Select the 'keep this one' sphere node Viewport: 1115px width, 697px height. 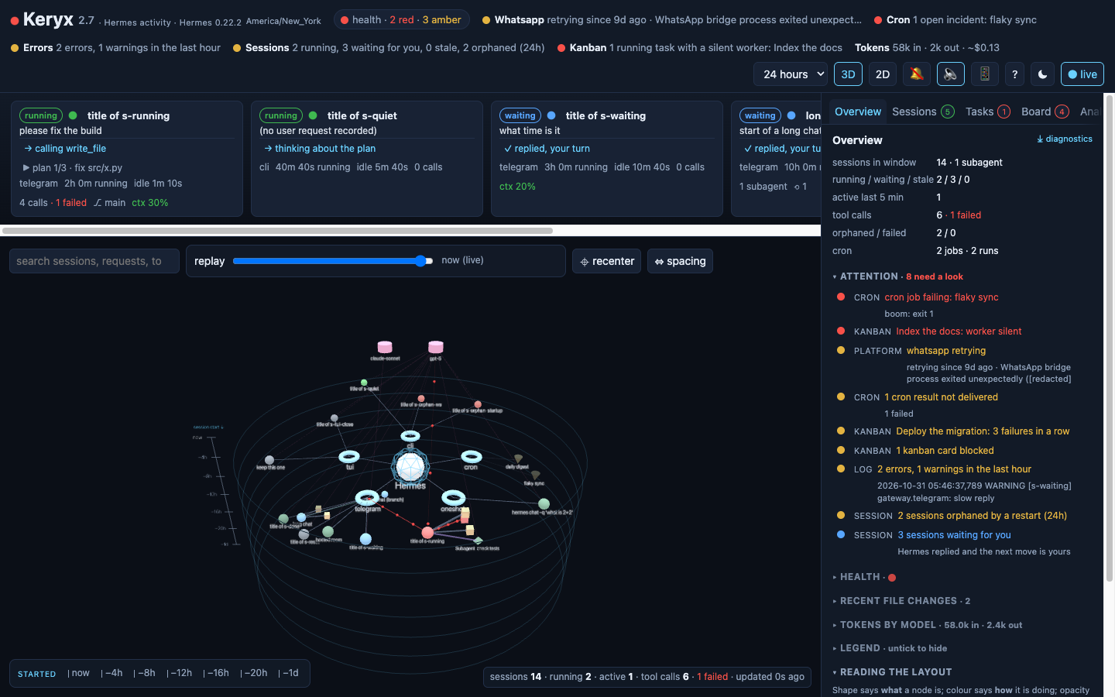point(269,460)
